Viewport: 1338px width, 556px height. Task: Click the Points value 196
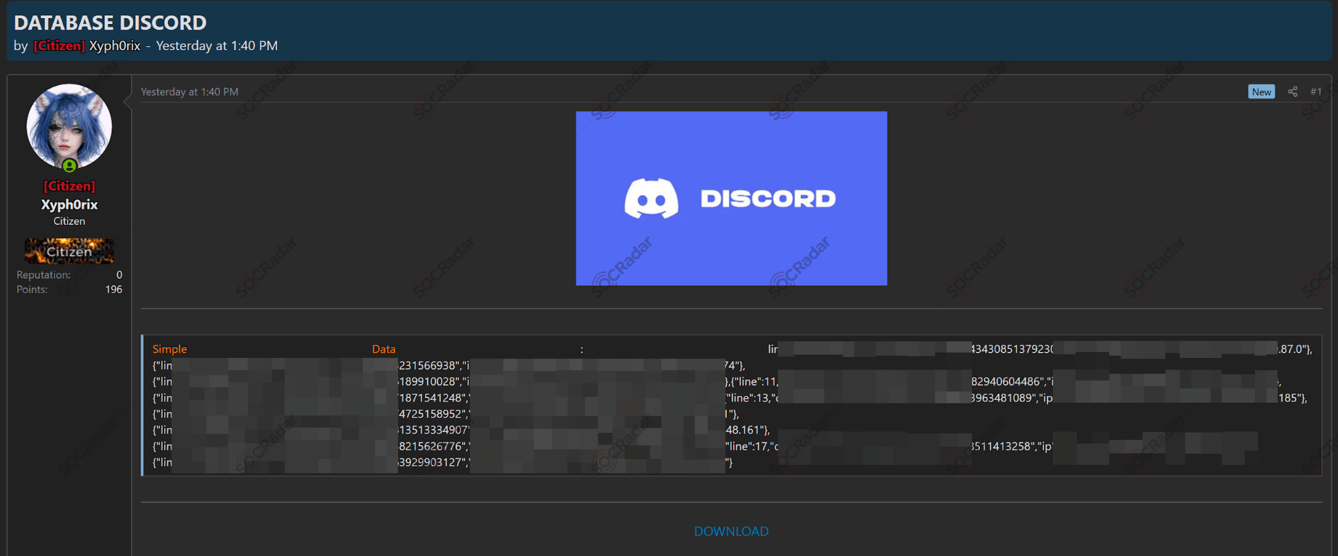114,290
